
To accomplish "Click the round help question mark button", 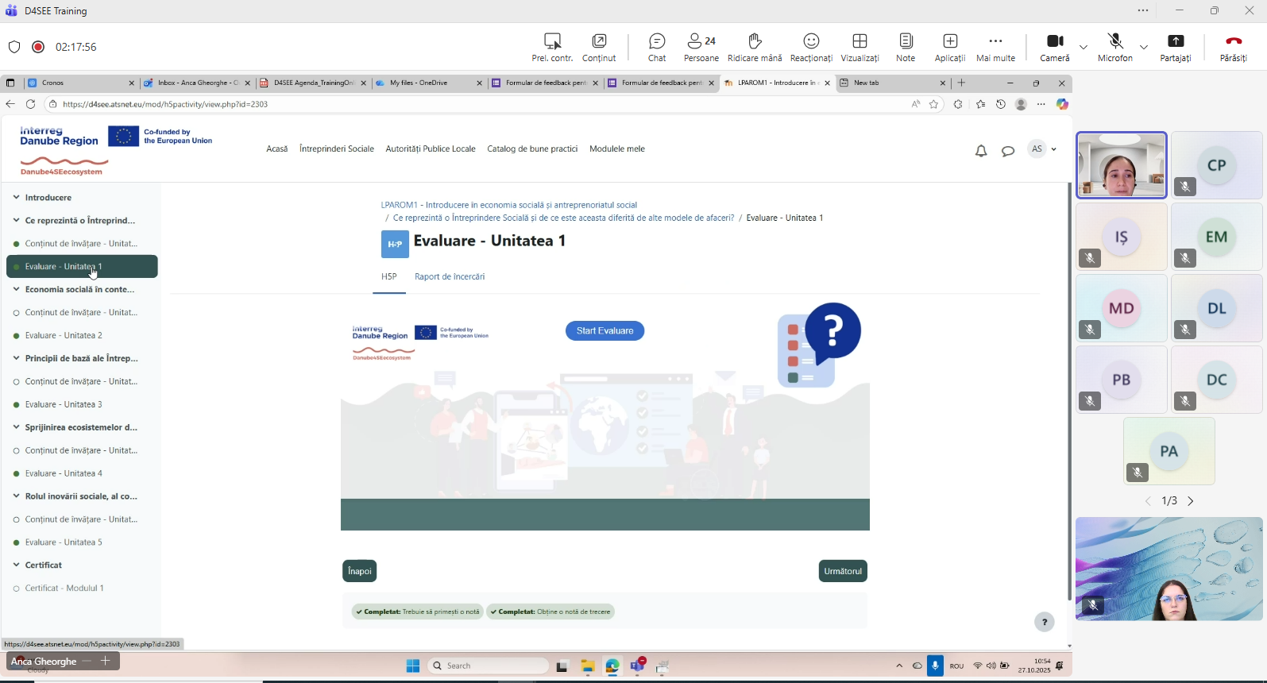I will (1045, 623).
